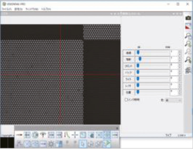Viewport: 193px width, 149px height.
Task: Select the red-green polyline tool
Action: coord(67,135)
